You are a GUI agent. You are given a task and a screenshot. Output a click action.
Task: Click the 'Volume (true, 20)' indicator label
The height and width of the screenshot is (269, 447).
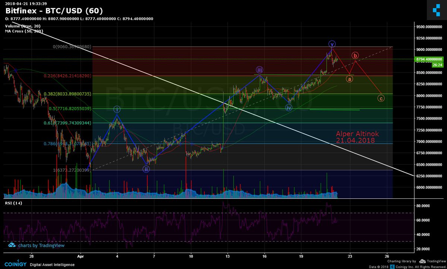[23, 26]
